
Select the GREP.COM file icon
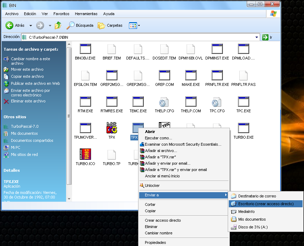pos(164,75)
